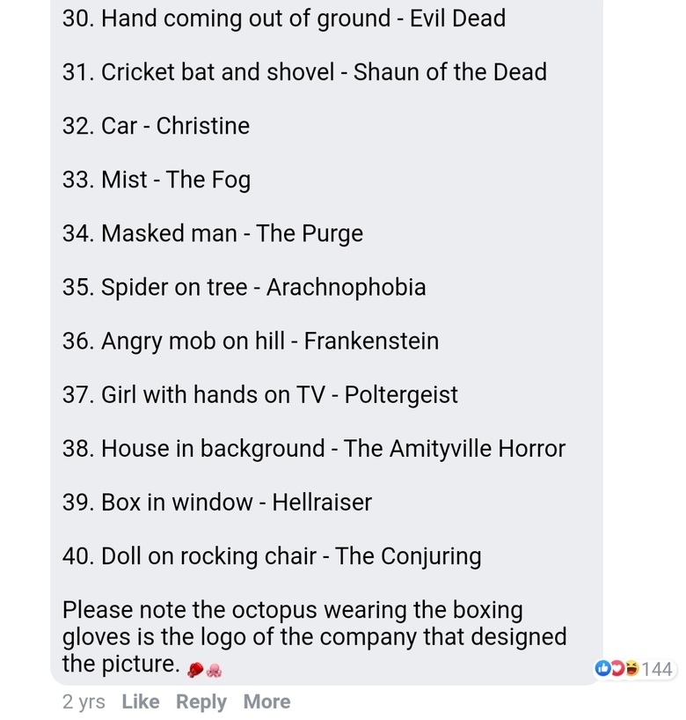This screenshot has height=720, width=686.
Task: Click the Evil Dead line, item 30
Action: tap(284, 18)
